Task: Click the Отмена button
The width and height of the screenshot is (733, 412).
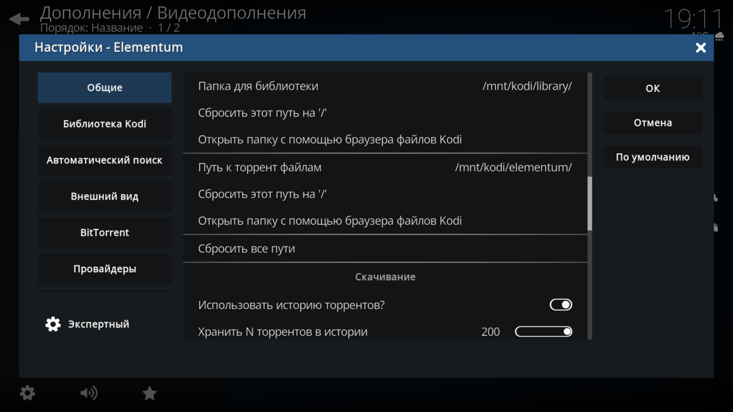Action: [653, 123]
